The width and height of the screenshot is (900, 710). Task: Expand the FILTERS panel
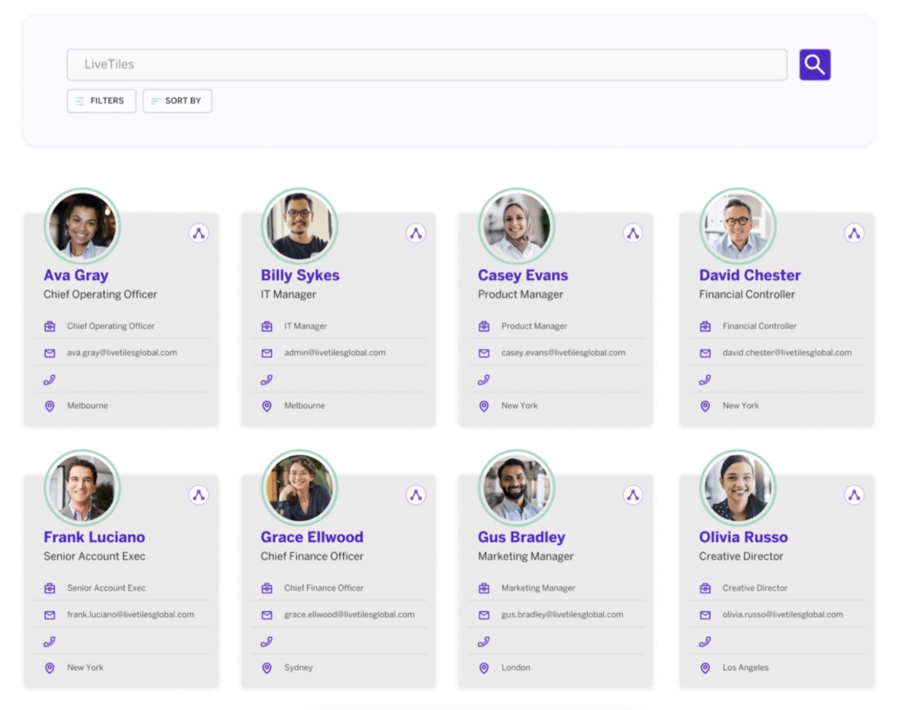(101, 101)
